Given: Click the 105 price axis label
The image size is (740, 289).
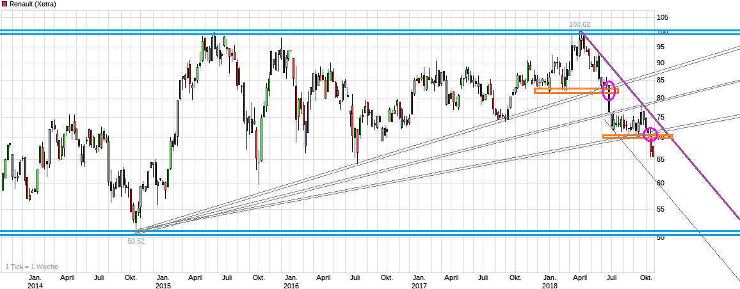Looking at the screenshot, I should coord(662,17).
